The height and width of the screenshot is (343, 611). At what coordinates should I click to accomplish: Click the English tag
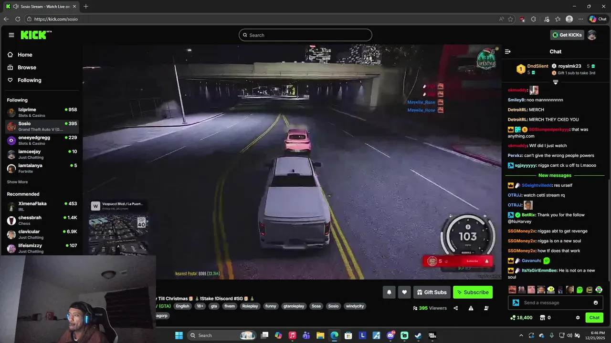[x=182, y=306]
